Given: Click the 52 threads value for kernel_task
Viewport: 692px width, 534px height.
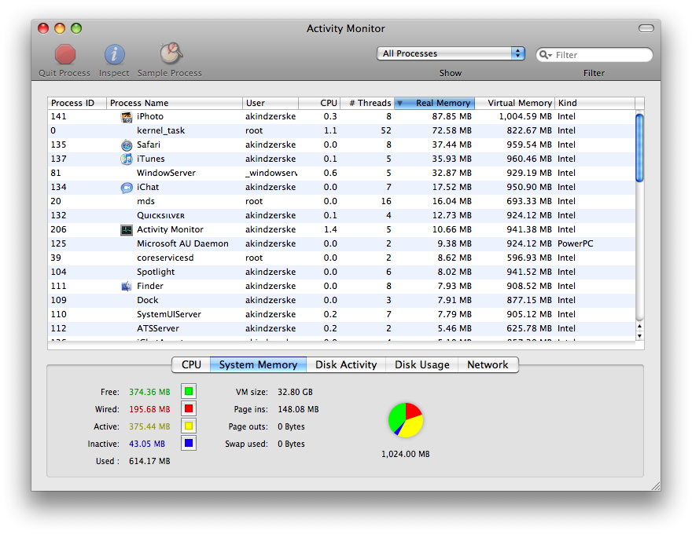Looking at the screenshot, I should click(386, 131).
